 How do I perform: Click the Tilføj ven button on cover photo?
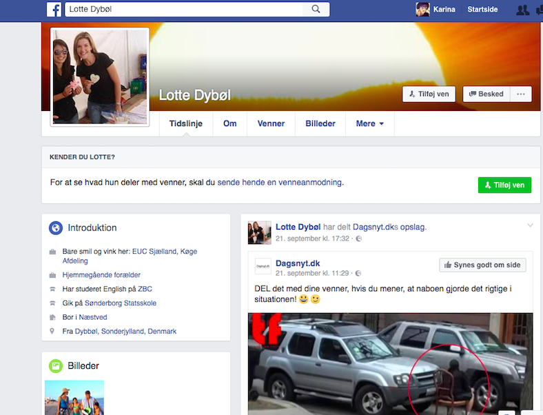coord(429,94)
